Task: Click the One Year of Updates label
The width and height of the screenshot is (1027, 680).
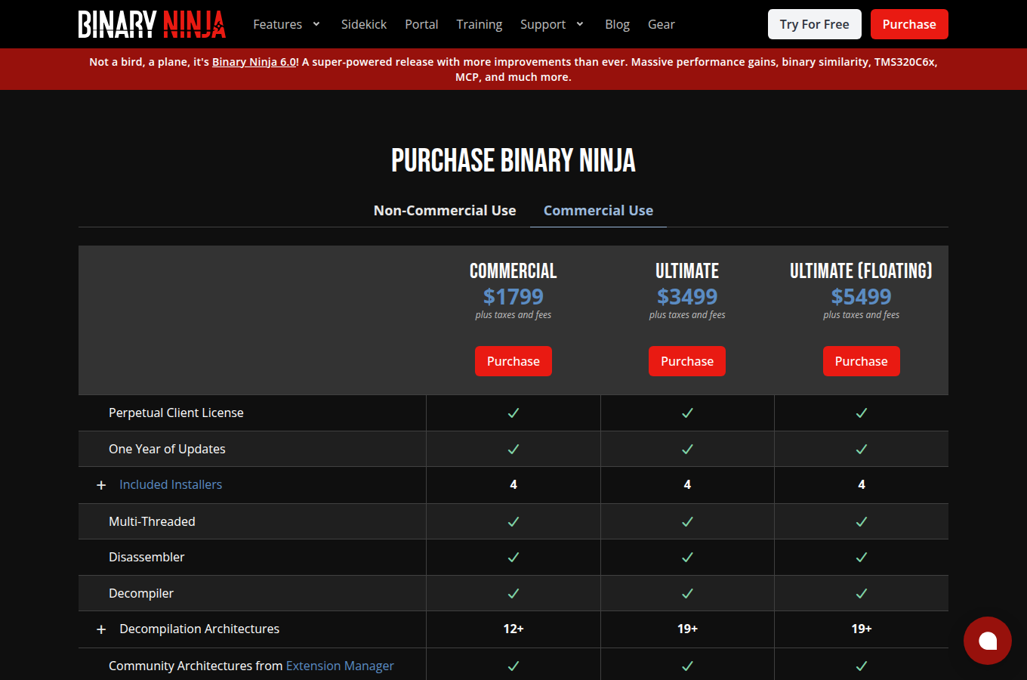Action: (167, 449)
